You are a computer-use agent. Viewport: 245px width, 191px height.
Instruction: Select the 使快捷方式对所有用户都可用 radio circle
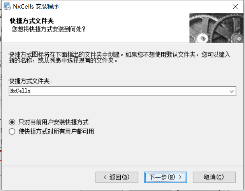(x=12, y=131)
